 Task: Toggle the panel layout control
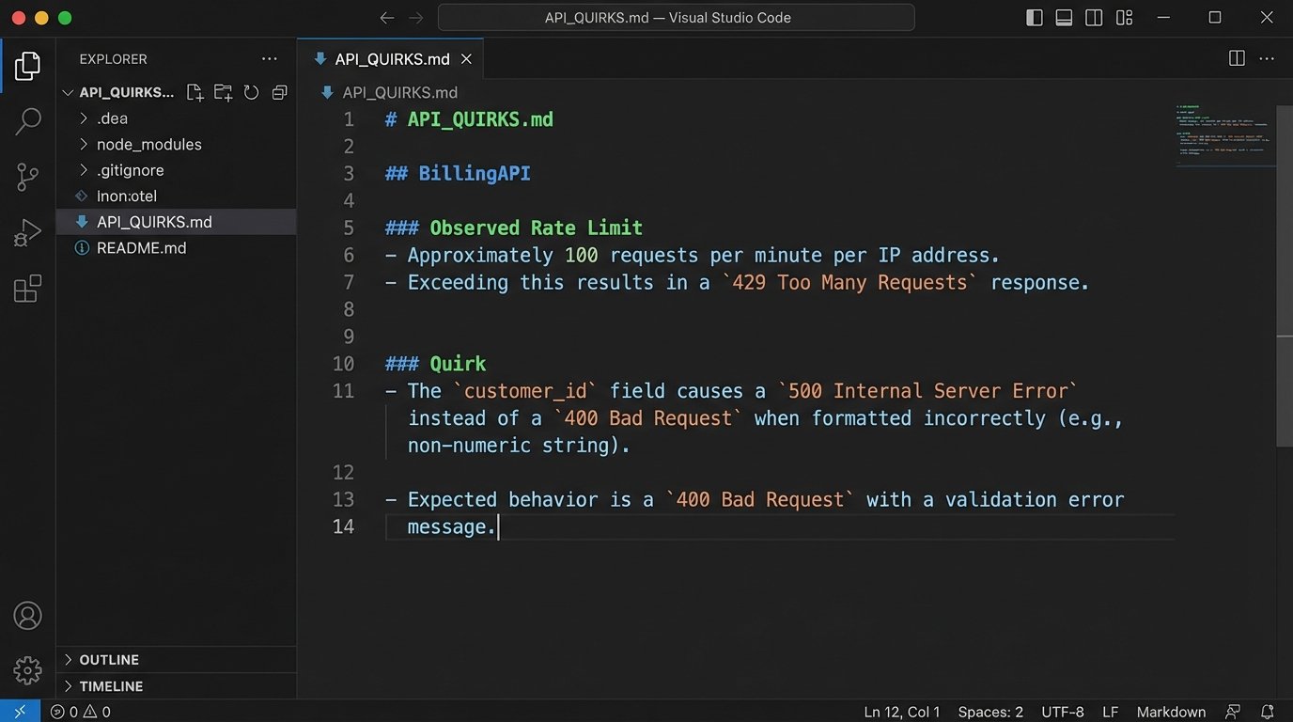pos(1063,17)
